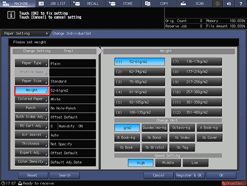Click the Ready to receive status icon
The image size is (247, 186).
click(20, 183)
